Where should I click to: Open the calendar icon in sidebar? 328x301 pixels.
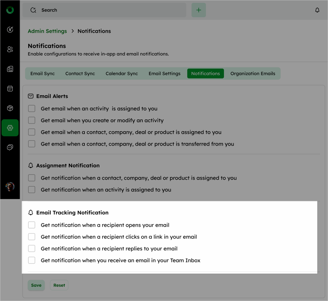click(x=10, y=89)
